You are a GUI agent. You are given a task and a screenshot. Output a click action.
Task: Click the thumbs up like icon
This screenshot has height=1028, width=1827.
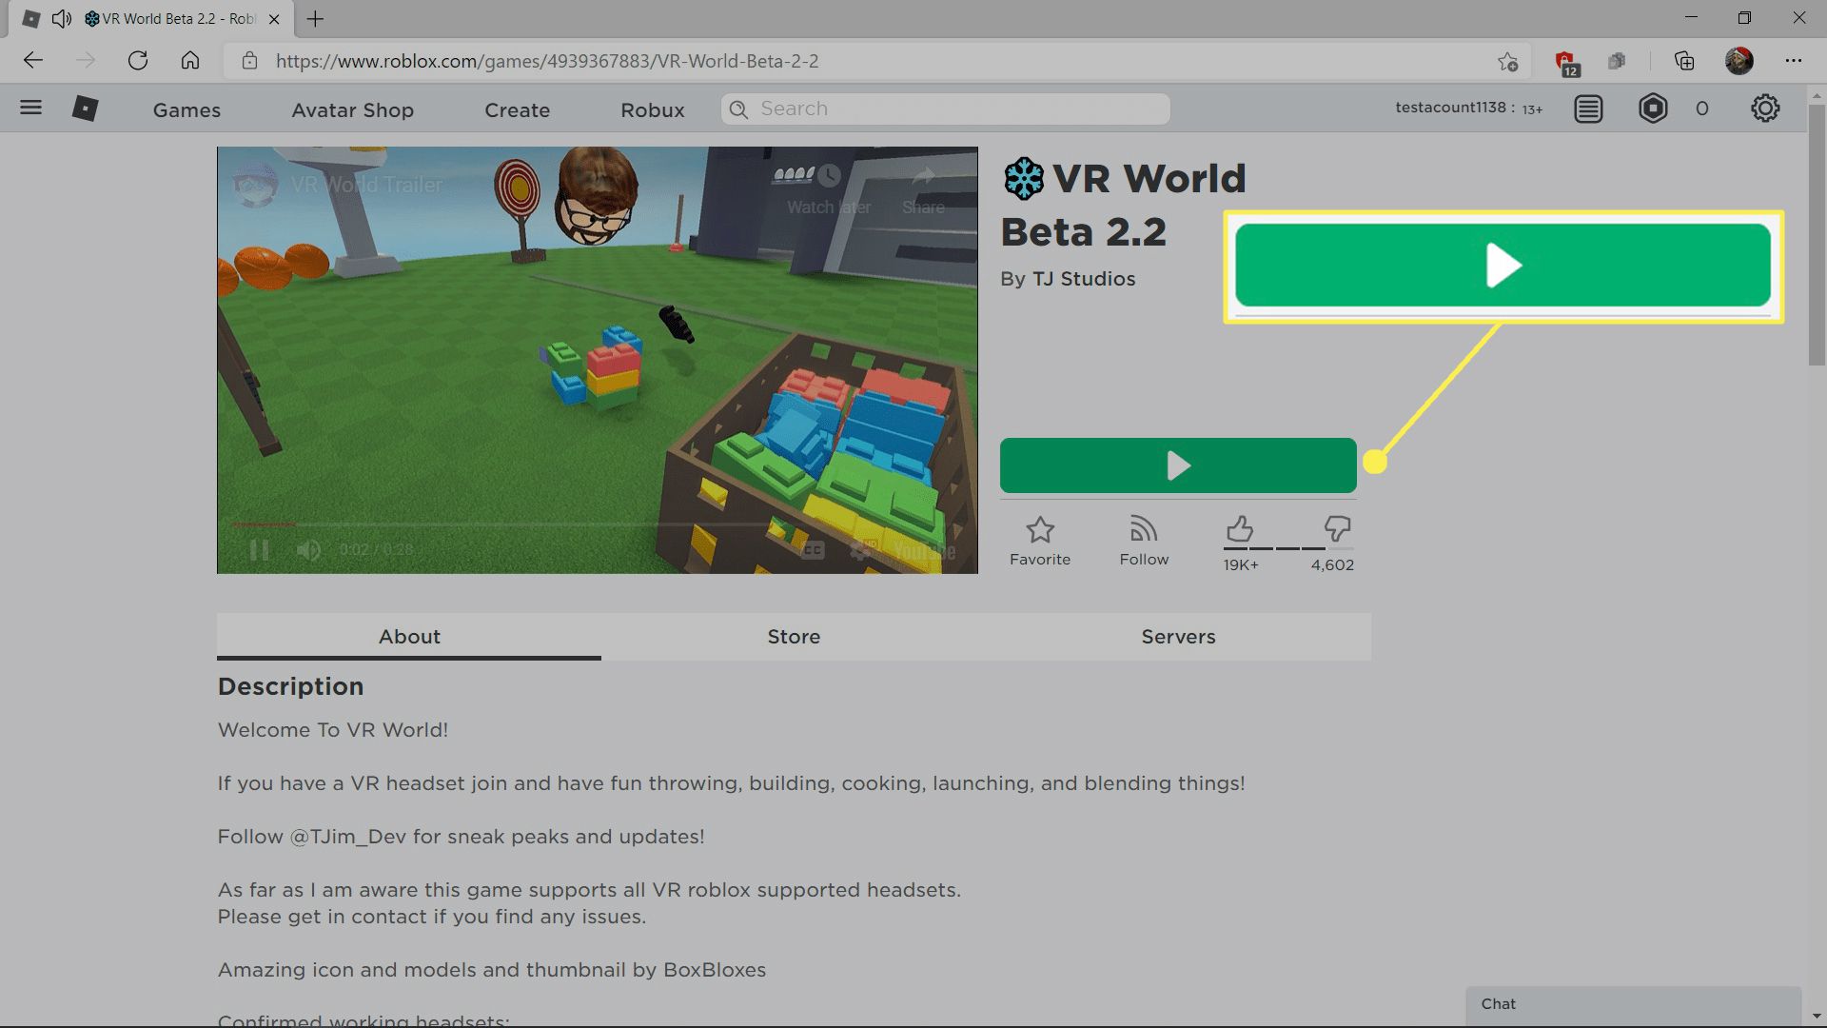point(1240,527)
